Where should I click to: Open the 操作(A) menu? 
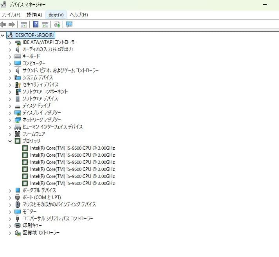tap(34, 15)
